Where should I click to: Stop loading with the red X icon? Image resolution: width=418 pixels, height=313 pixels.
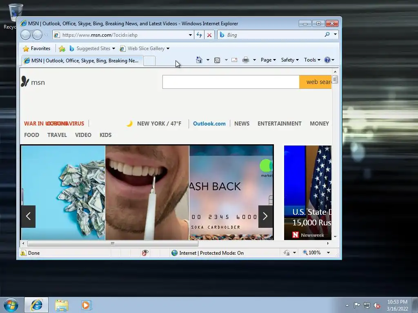pos(209,35)
